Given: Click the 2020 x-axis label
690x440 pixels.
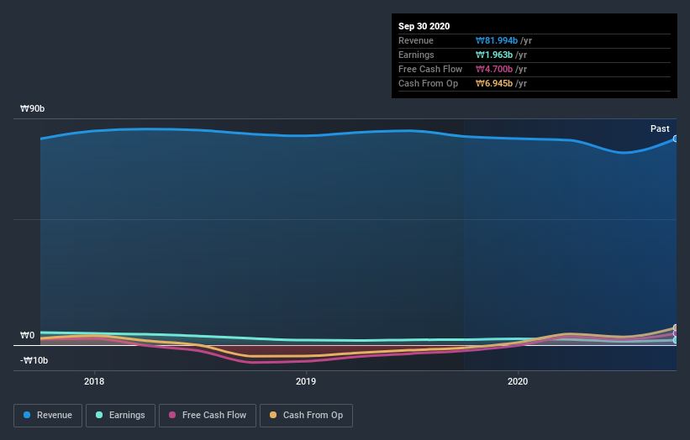Looking at the screenshot, I should (x=518, y=381).
